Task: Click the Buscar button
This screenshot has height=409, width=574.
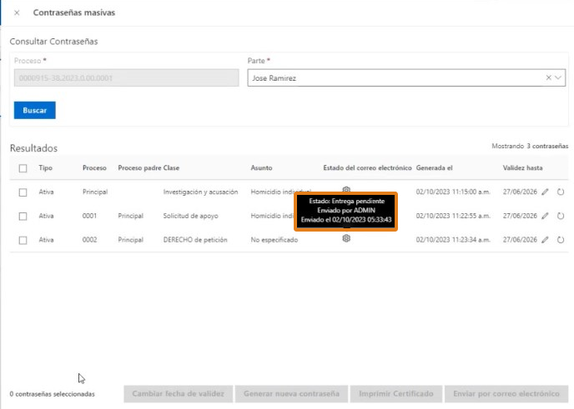Action: pos(35,110)
